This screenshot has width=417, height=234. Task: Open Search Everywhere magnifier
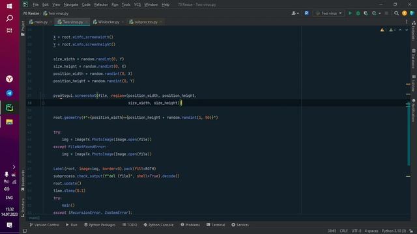(396, 13)
